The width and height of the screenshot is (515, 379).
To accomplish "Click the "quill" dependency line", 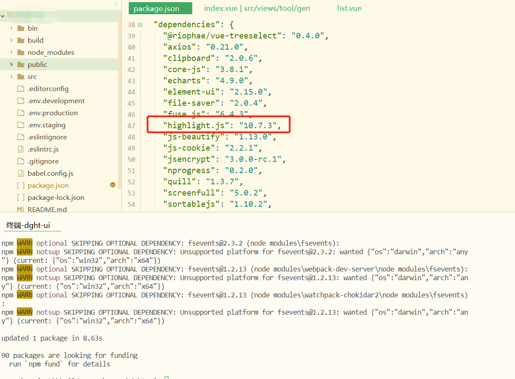I will 203,182.
